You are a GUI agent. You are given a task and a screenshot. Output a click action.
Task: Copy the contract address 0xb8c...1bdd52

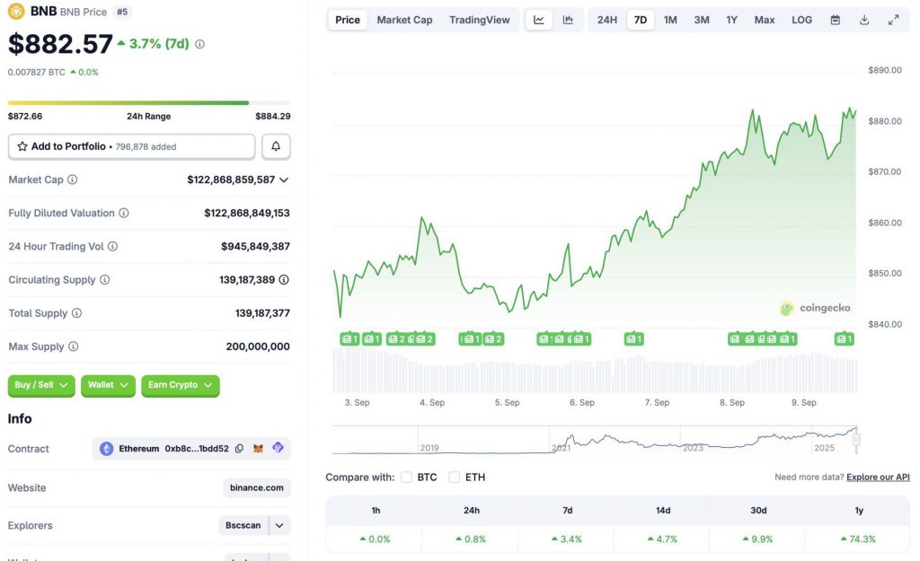239,449
